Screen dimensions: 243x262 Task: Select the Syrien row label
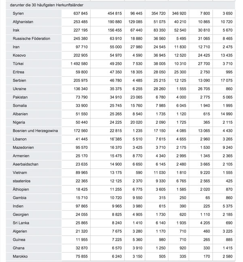click(19, 14)
